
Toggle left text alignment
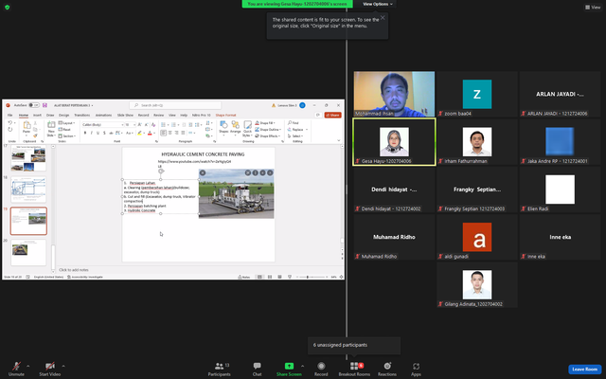click(x=164, y=133)
